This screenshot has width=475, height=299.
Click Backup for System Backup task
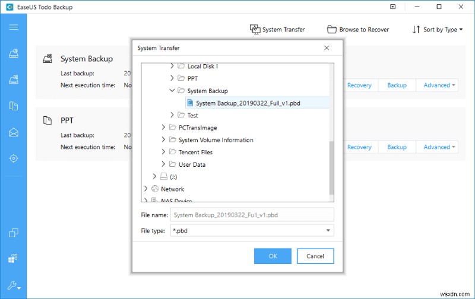(x=397, y=85)
